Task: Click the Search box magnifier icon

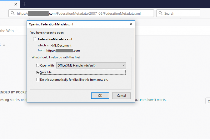Action: 161,13
